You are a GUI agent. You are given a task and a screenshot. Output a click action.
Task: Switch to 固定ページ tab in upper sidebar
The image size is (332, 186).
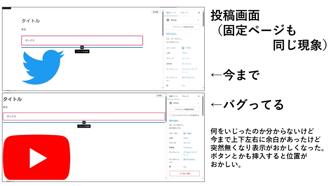(171, 13)
